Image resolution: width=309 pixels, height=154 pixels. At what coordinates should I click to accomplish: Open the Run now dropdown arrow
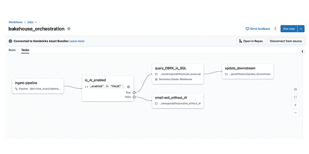[x=301, y=29]
